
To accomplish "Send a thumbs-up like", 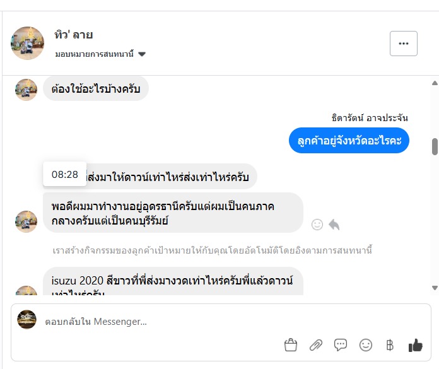I will 415,345.
